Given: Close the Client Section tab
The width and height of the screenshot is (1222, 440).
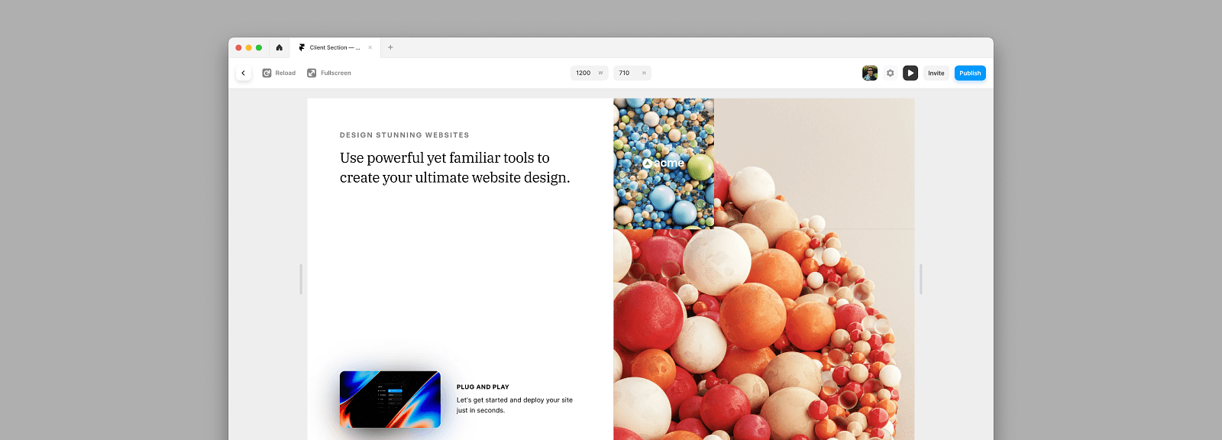Looking at the screenshot, I should (370, 47).
